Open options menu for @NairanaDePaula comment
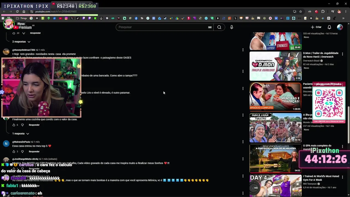The width and height of the screenshot is (350, 197). coord(243,142)
